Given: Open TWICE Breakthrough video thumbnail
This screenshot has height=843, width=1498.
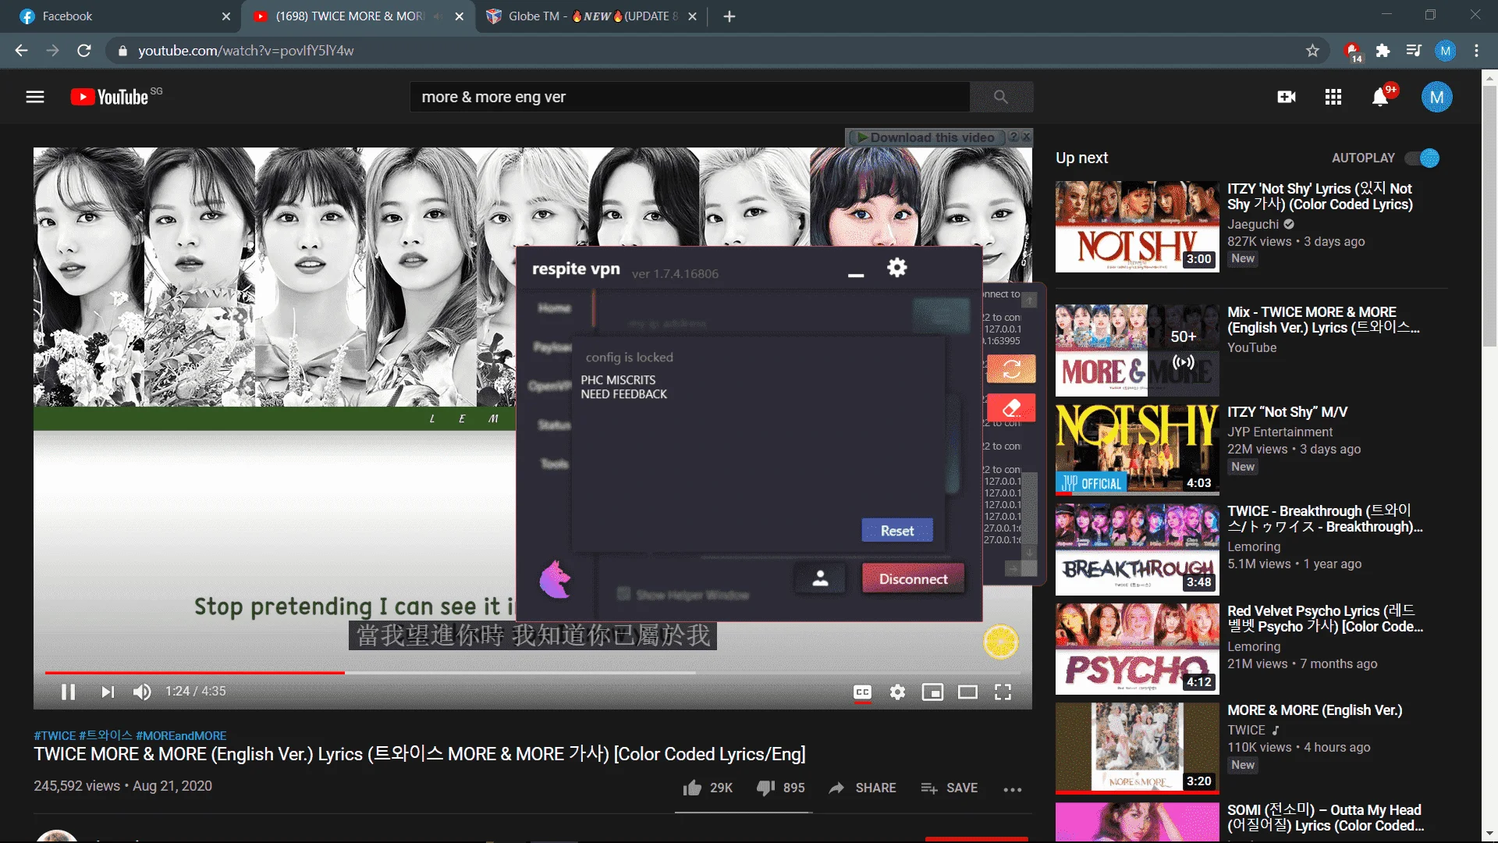Looking at the screenshot, I should (x=1137, y=549).
